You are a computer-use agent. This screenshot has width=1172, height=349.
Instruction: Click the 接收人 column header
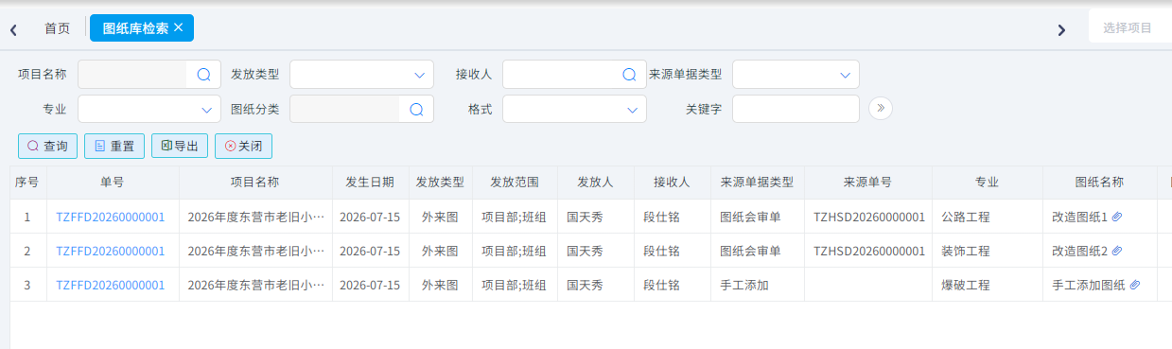(672, 183)
